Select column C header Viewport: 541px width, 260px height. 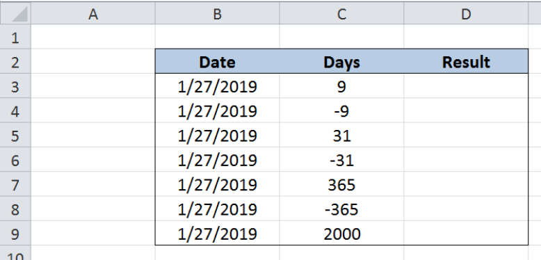click(341, 14)
